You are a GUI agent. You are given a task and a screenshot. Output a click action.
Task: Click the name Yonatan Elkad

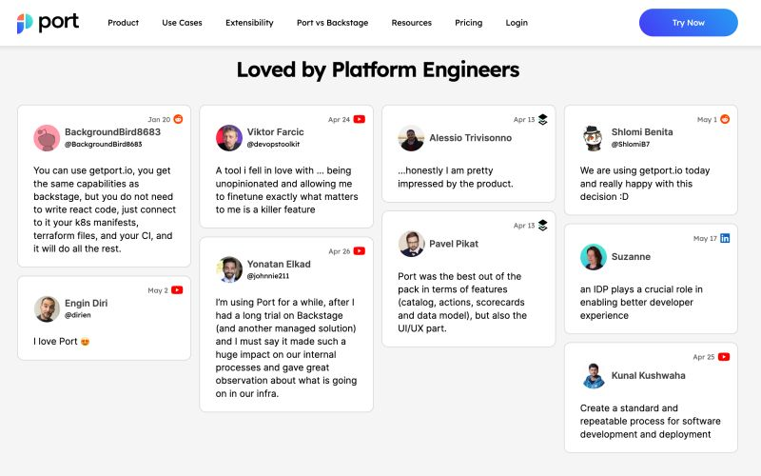click(279, 265)
